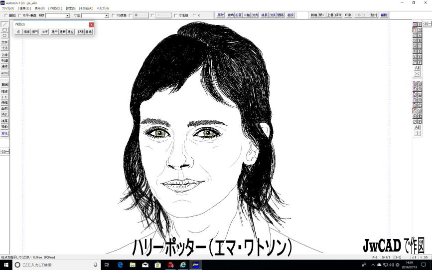Click the 新規 new file button

point(314,15)
